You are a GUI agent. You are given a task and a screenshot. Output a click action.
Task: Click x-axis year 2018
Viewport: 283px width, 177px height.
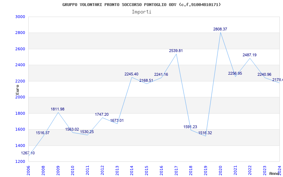pyautogui.click(x=191, y=170)
